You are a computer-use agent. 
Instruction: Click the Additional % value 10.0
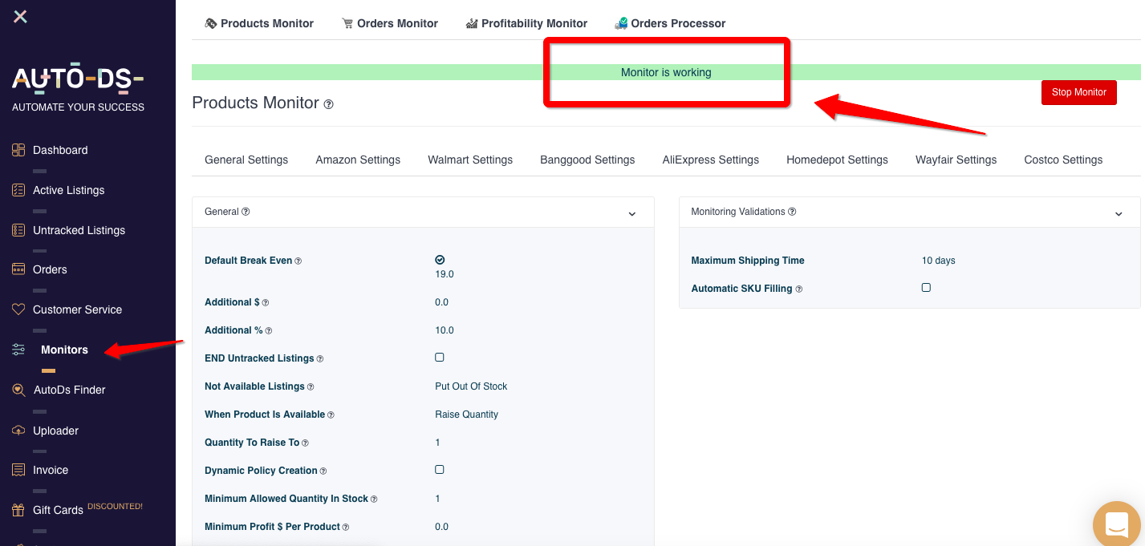click(445, 330)
